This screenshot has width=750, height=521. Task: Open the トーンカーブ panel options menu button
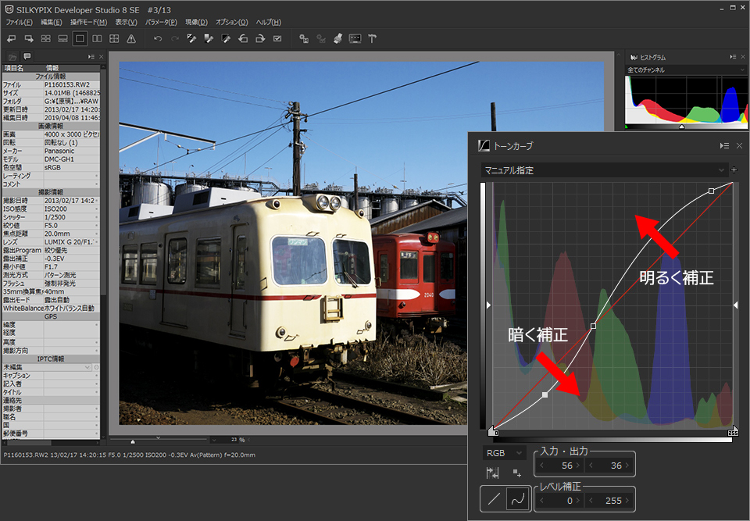click(724, 145)
